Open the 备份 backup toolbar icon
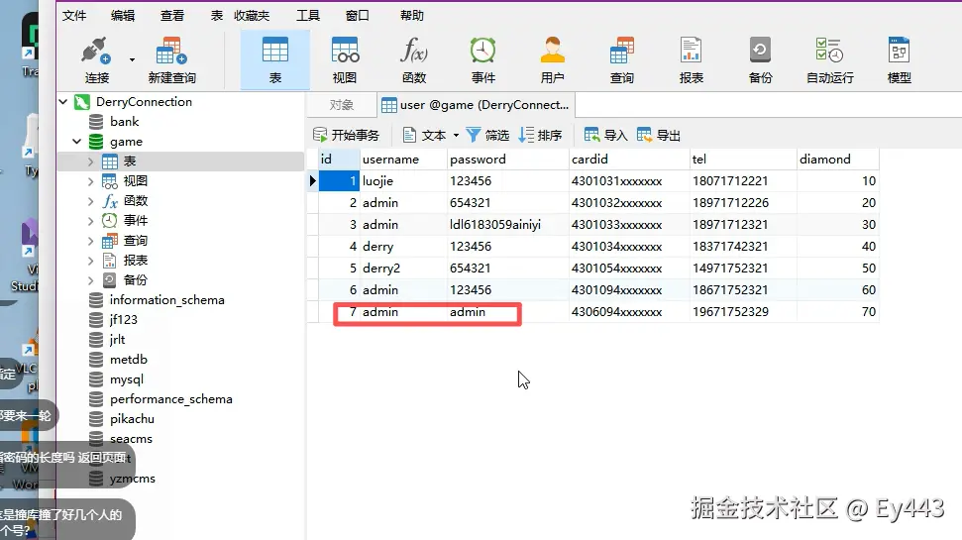Image resolution: width=962 pixels, height=540 pixels. 760,59
